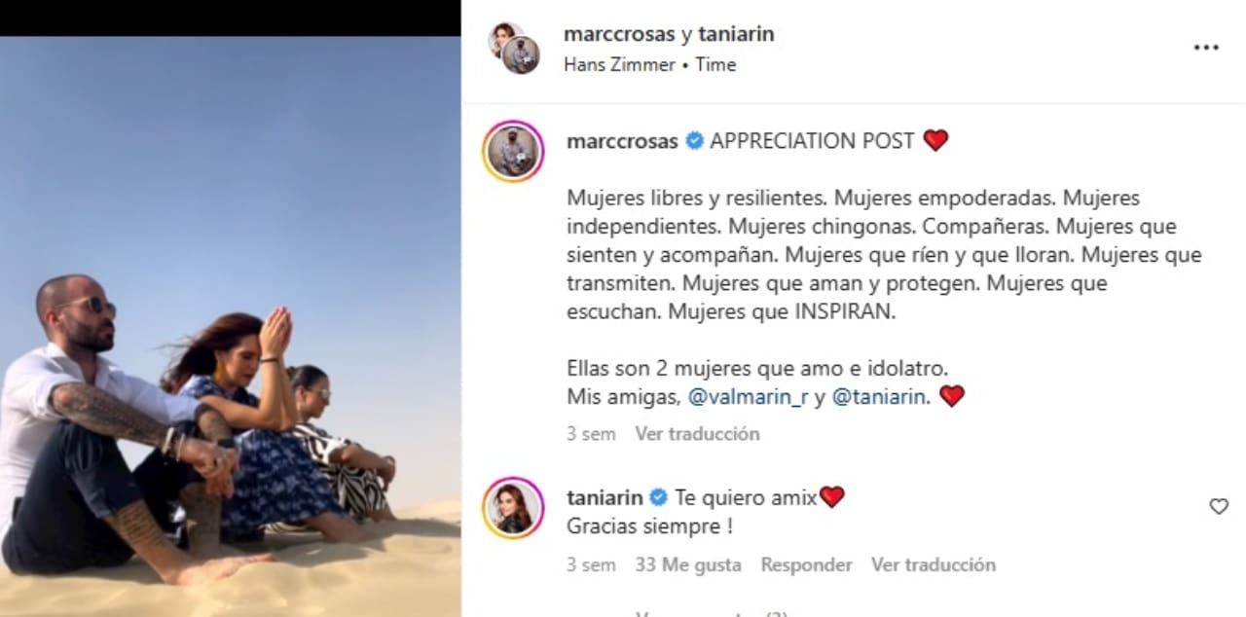
Task: Open marccrosas story ring avatar beside caption
Action: pos(513,151)
